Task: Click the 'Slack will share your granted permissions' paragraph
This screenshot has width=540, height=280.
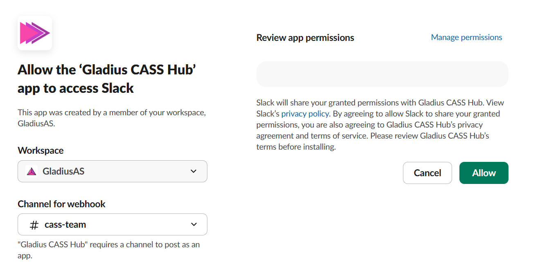Action: tap(378, 125)
